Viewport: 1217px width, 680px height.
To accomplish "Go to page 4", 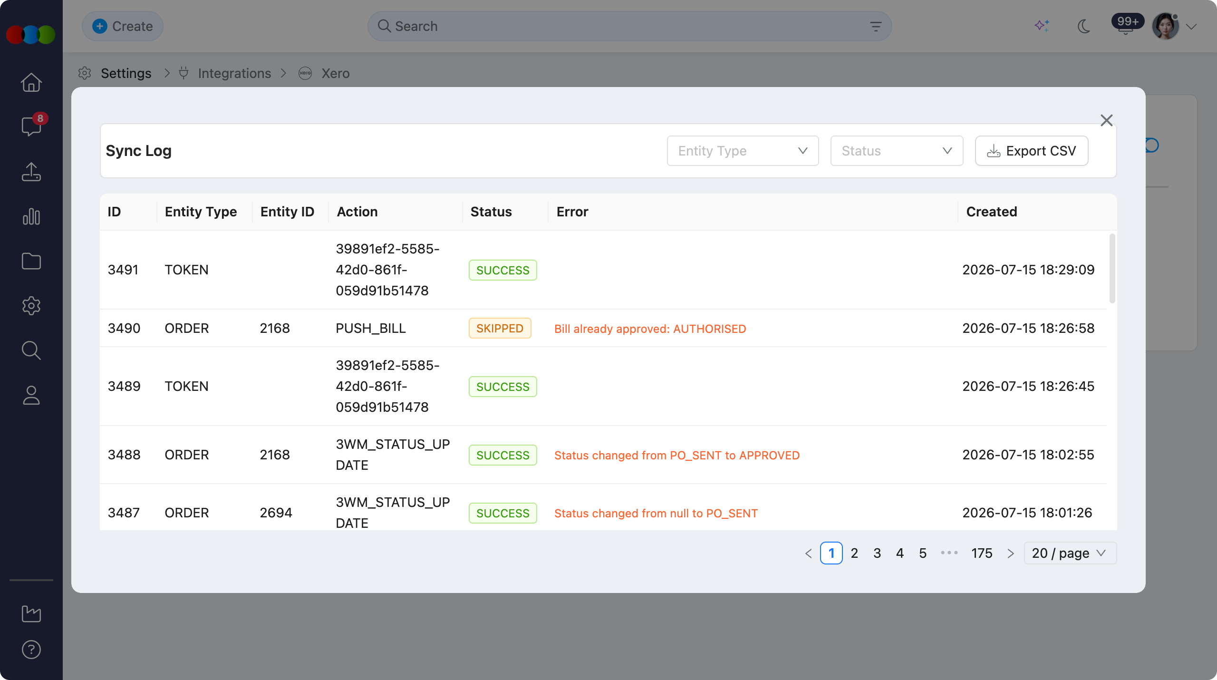I will point(900,553).
